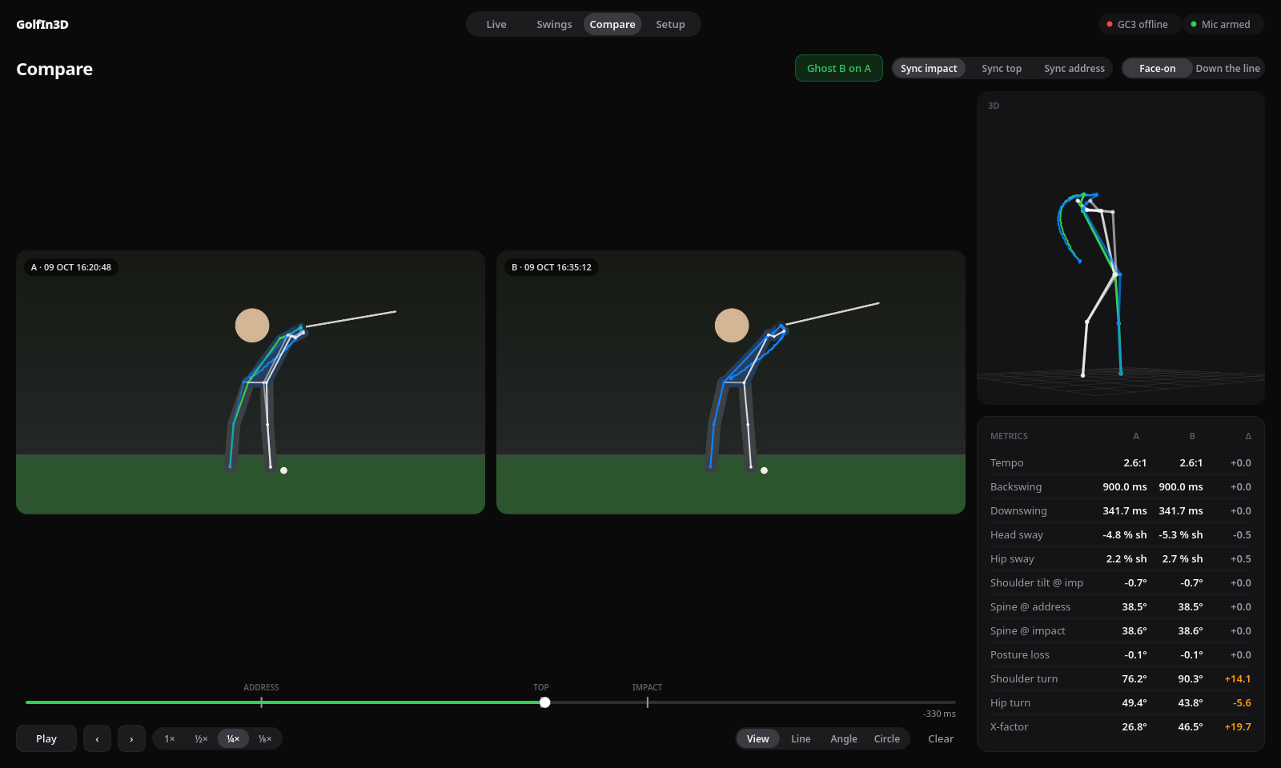
Task: Click the X-factor delta +19.7
Action: [x=1238, y=726]
